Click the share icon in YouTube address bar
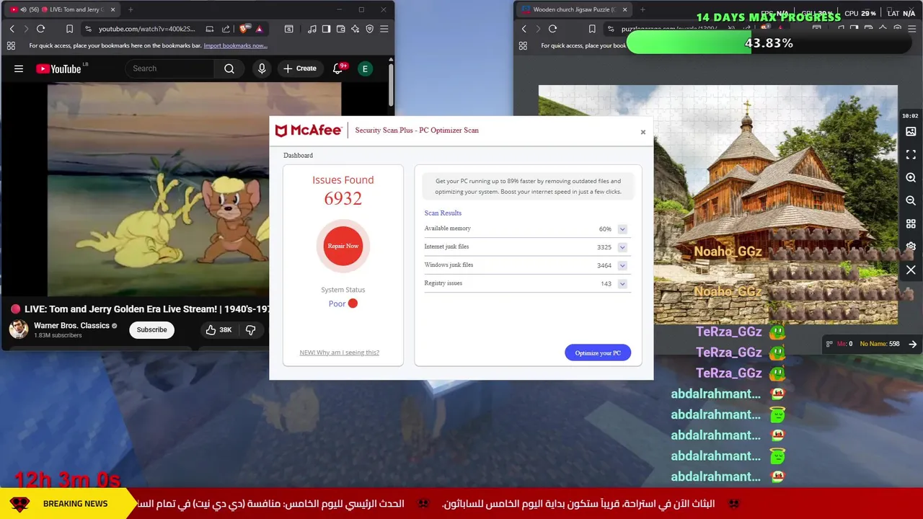 [226, 29]
